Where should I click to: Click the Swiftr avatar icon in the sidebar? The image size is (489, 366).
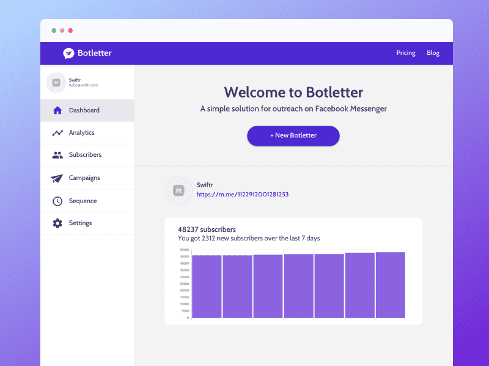point(56,82)
